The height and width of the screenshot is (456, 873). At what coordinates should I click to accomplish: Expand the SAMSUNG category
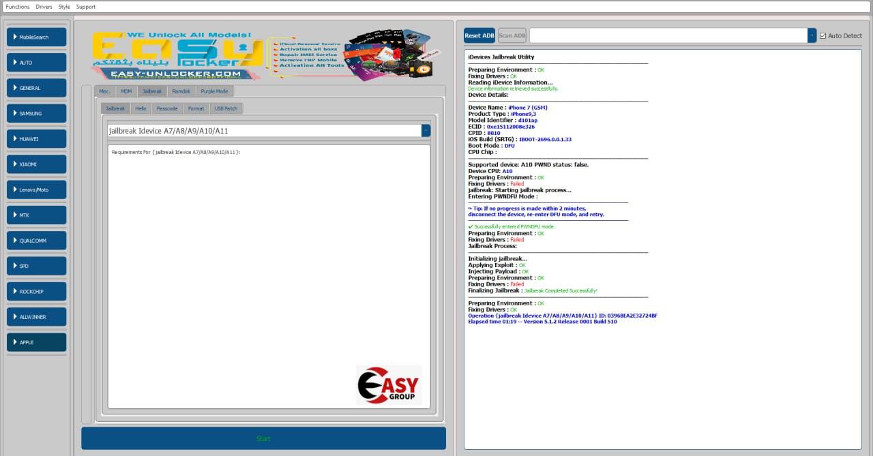tap(37, 113)
